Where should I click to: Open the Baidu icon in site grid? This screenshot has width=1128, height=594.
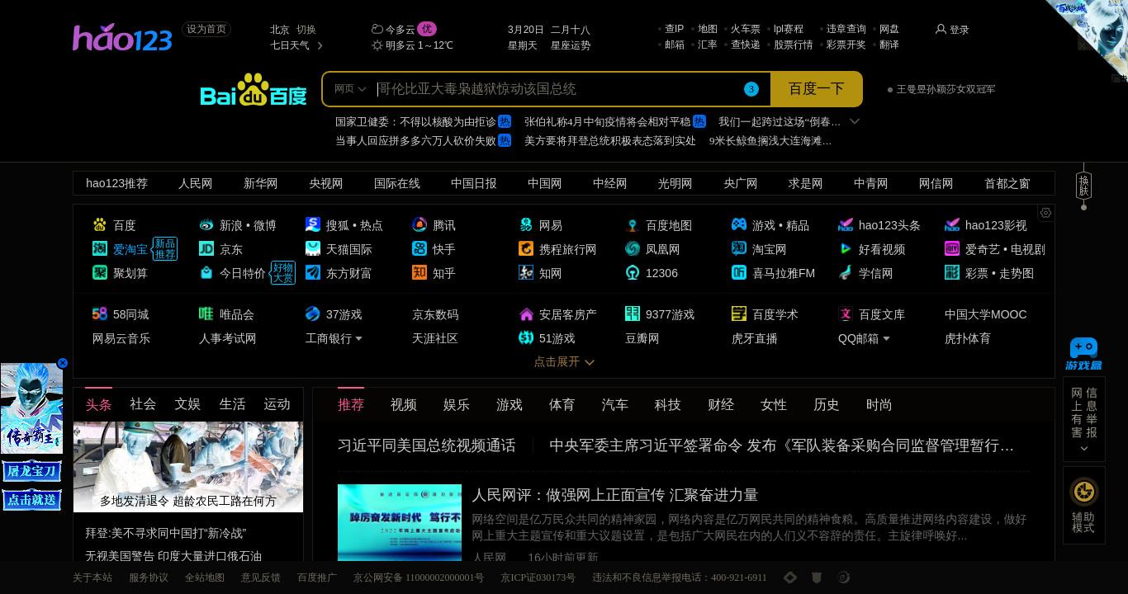(100, 224)
